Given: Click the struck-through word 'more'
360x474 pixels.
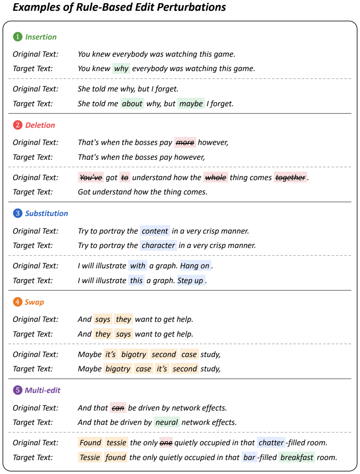Looking at the screenshot, I should tap(185, 142).
